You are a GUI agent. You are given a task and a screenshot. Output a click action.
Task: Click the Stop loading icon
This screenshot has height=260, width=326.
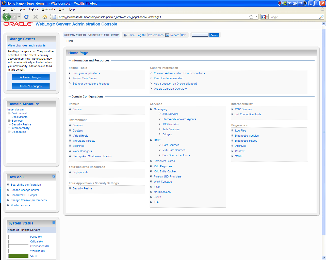tap(35, 17)
